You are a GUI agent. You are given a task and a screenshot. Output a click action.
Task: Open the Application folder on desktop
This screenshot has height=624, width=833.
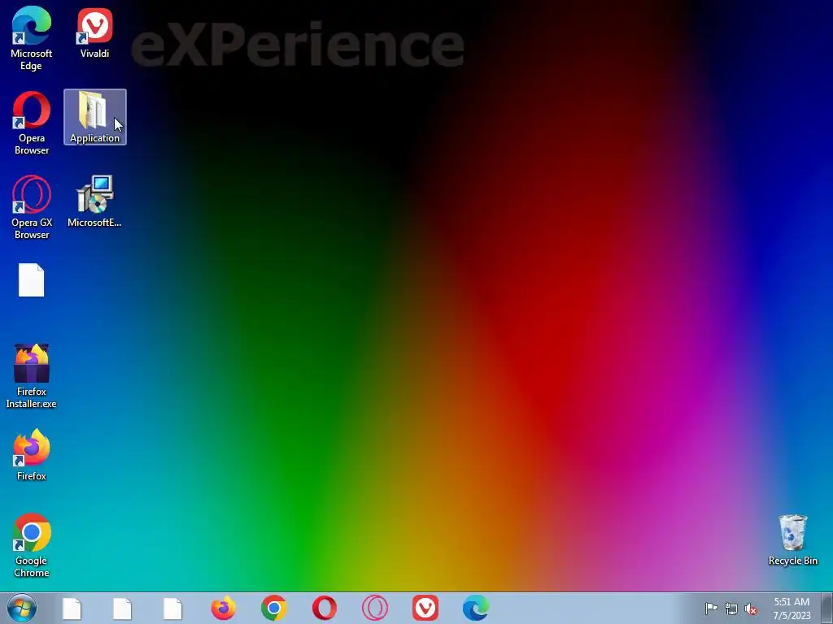point(95,117)
